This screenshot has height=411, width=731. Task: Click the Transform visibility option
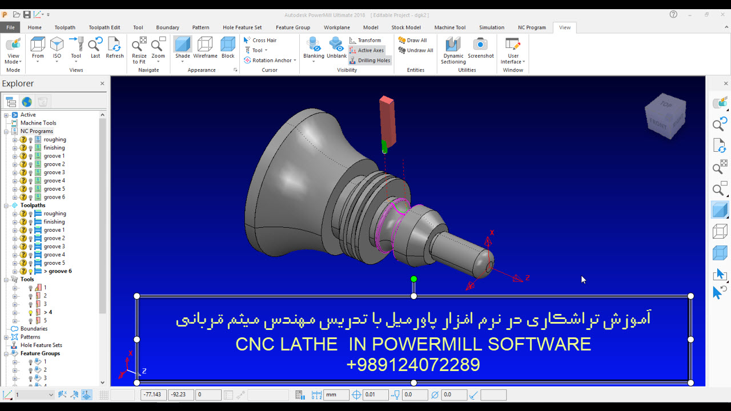click(365, 40)
